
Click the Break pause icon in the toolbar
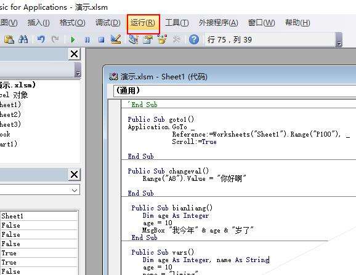coord(87,40)
